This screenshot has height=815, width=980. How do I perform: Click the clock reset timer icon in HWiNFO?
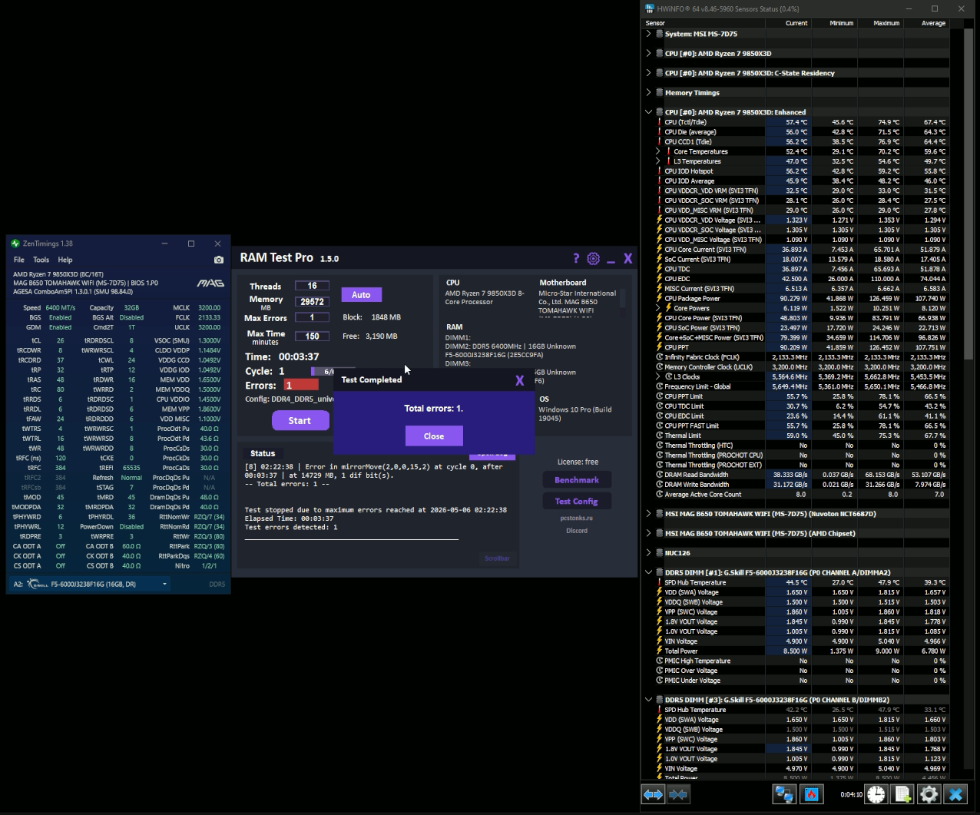[x=876, y=794]
